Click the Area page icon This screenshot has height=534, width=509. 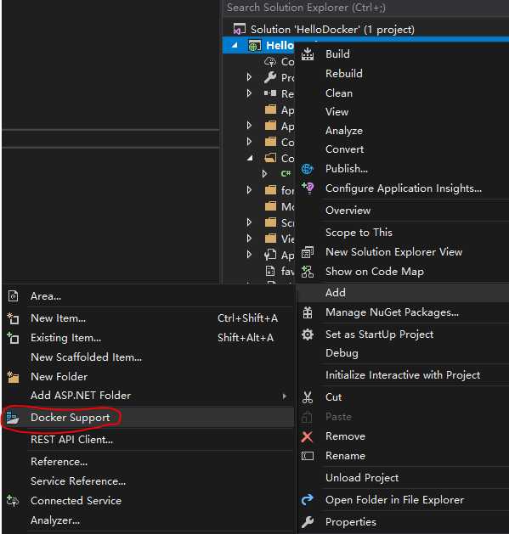click(13, 296)
